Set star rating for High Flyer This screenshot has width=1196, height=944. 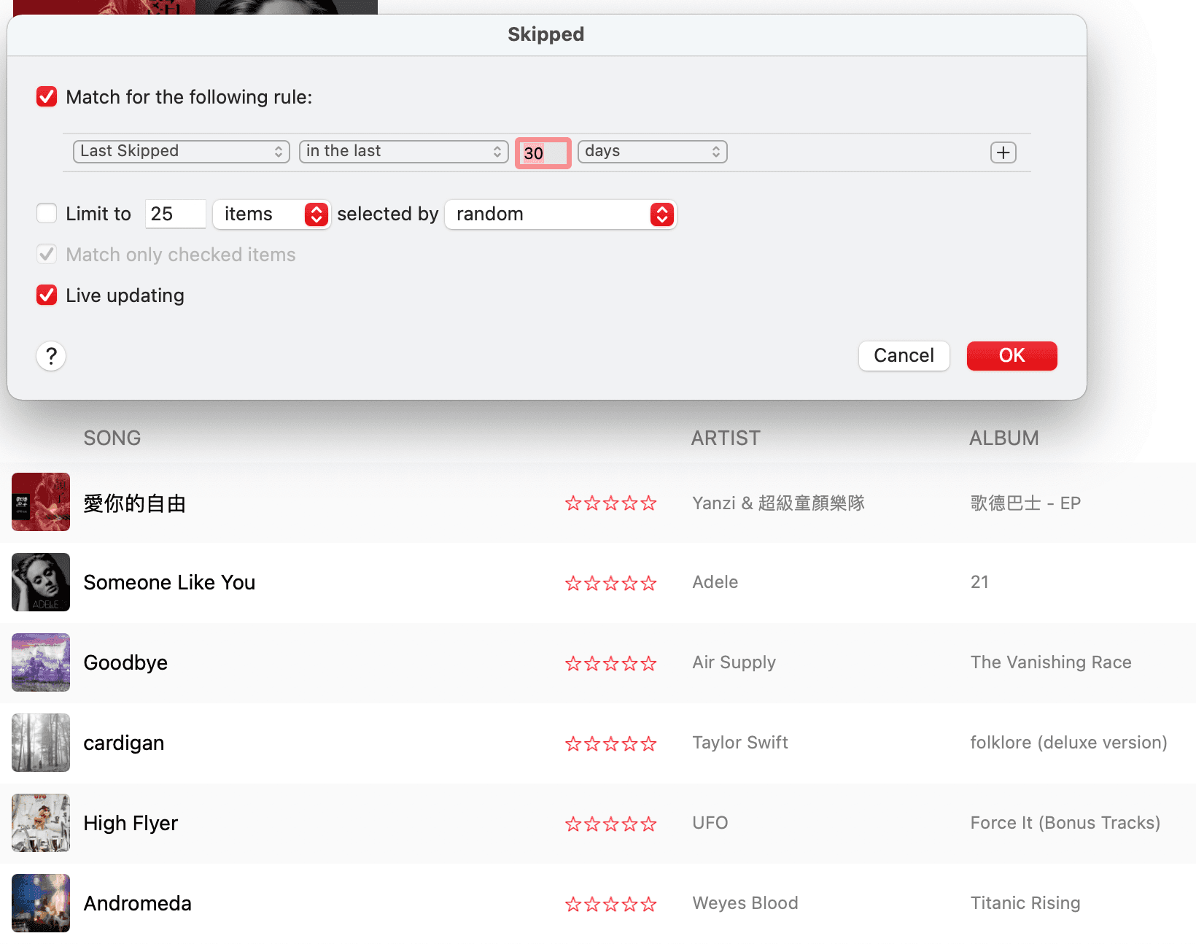point(610,824)
